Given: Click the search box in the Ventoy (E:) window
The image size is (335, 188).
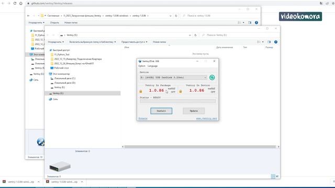Looking at the screenshot, I should (239, 35).
